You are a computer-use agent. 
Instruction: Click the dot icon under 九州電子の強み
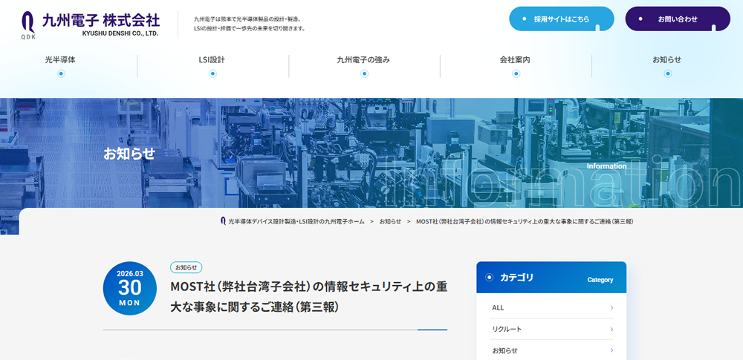364,73
